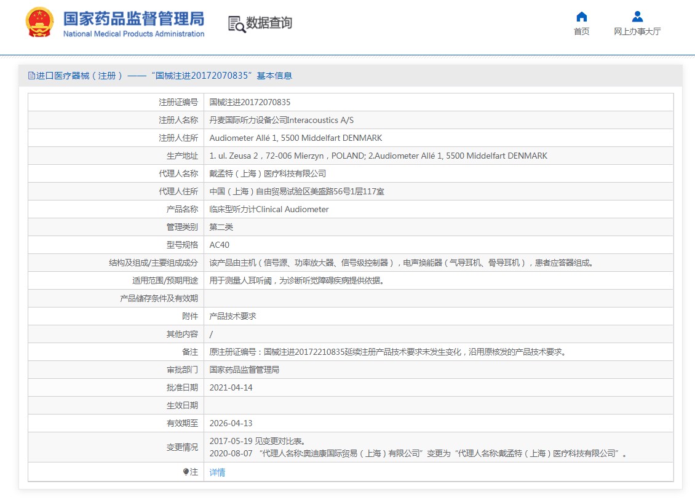This screenshot has height=500, width=695.
Task: Click National Medical Products Administration text
Action: pos(134,34)
